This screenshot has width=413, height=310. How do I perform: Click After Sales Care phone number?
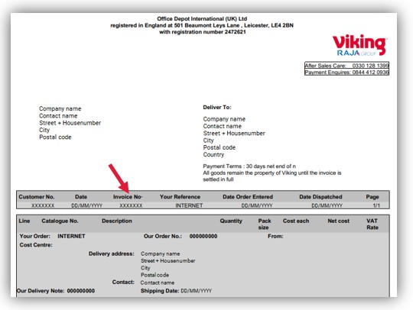(370, 66)
